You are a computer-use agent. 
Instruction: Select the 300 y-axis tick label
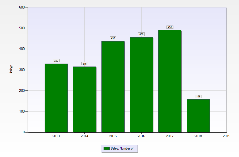pos(22,70)
